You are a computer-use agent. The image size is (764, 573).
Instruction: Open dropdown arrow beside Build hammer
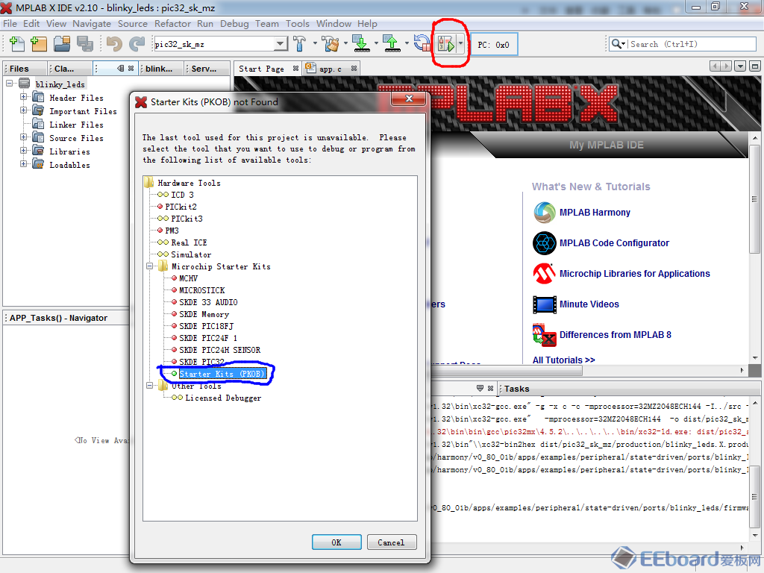tap(315, 44)
